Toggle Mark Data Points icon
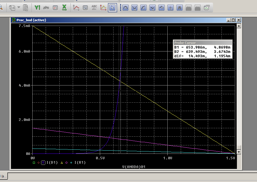Screen dimensions: 257x182 coord(103,8)
